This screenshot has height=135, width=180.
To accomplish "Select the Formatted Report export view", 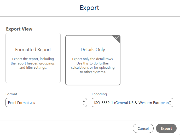I will click(x=33, y=58).
